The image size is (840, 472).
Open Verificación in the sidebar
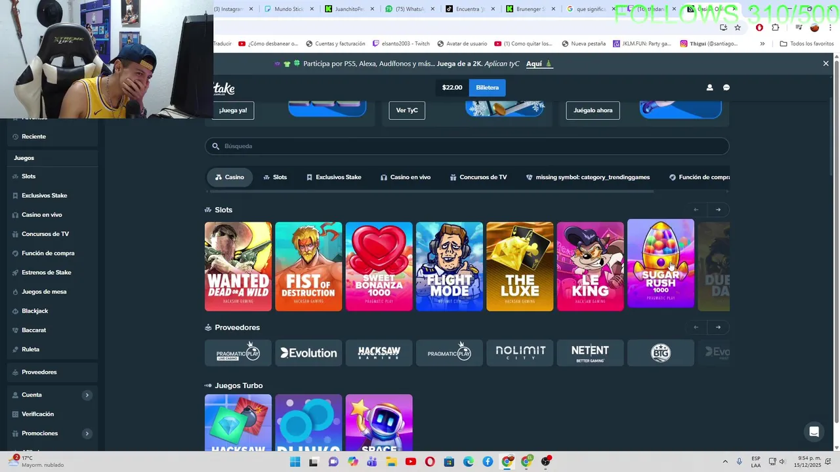point(37,414)
